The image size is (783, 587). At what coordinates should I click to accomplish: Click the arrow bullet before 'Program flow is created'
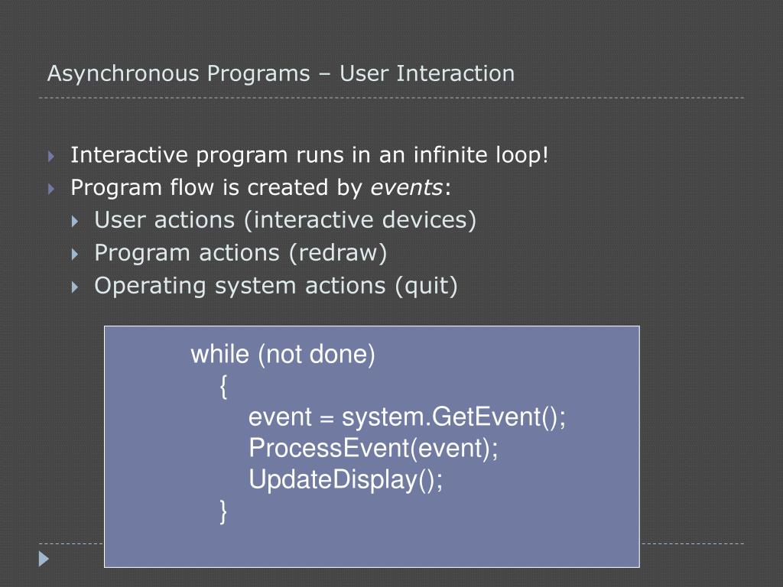[x=51, y=189]
